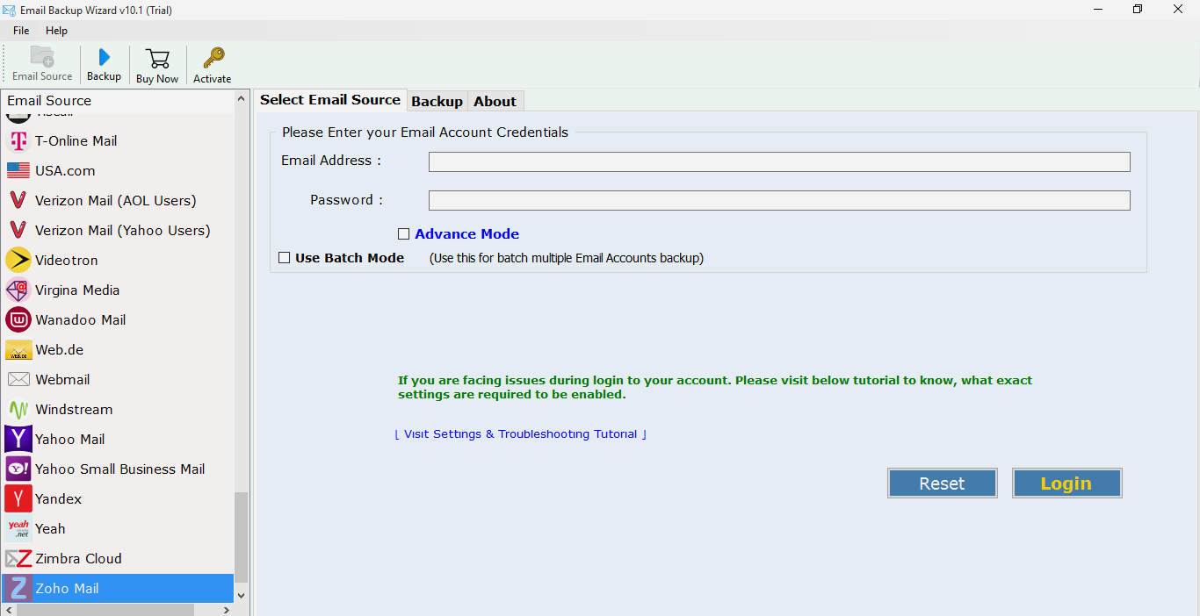Choose Verizon Mail (Yahoo Users) icon

18,231
